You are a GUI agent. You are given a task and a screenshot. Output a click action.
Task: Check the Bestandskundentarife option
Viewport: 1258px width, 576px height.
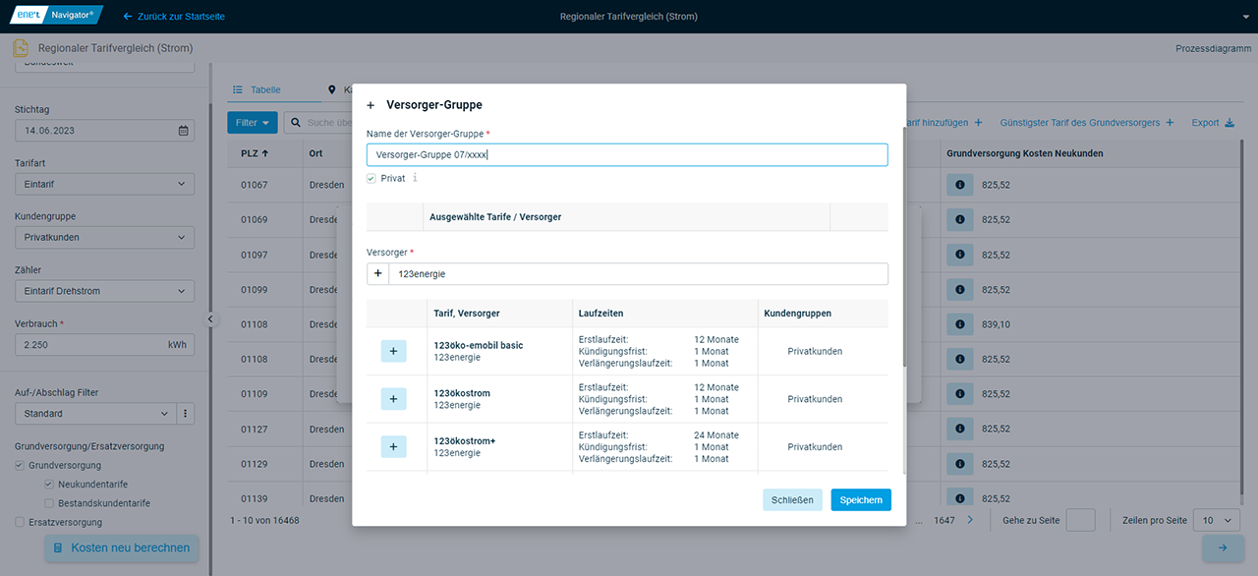coord(49,503)
